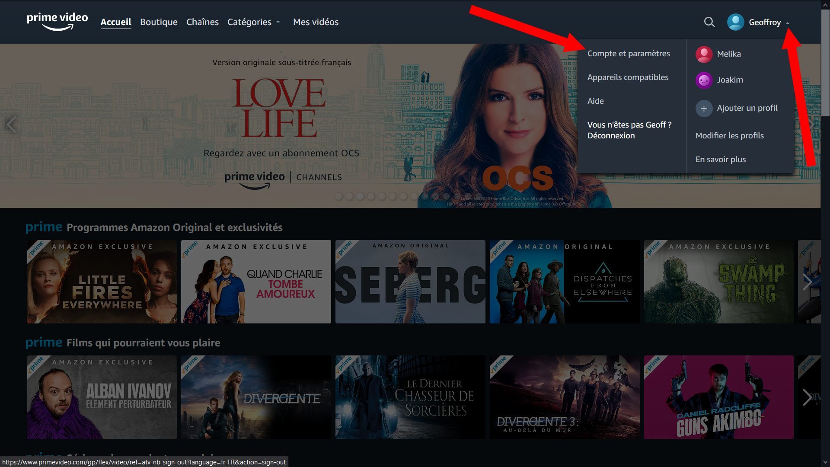Click the prime video Channels logo in banner

pyautogui.click(x=283, y=179)
